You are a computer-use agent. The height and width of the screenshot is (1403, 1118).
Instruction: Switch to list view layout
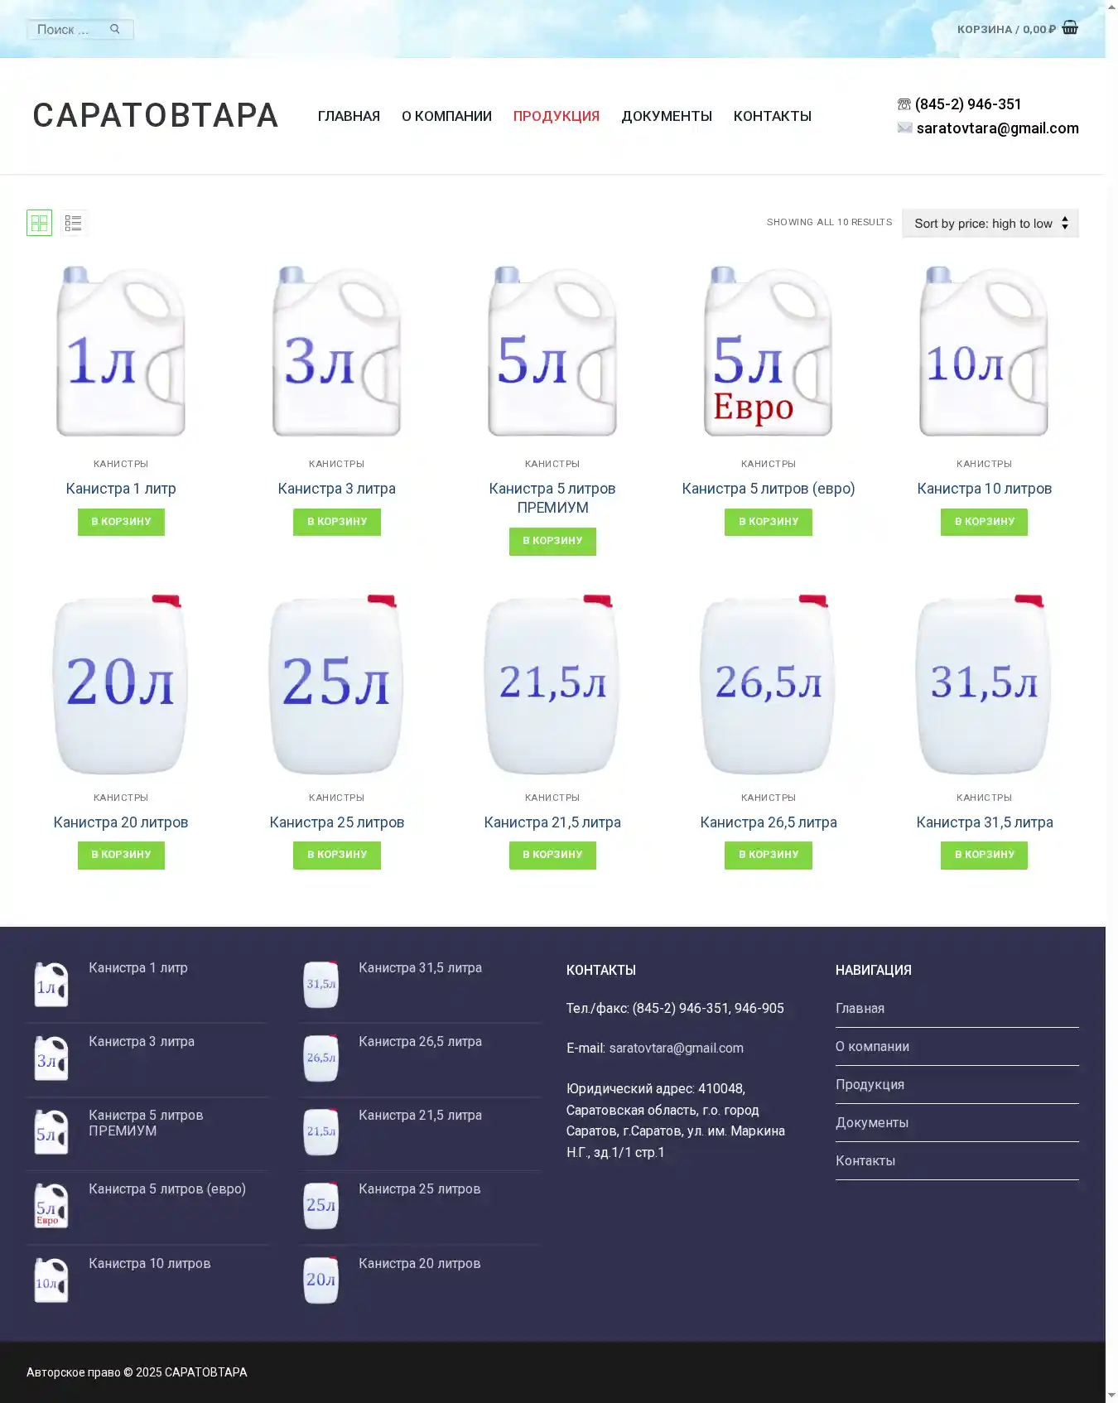click(74, 223)
